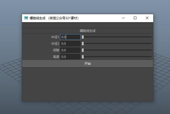170x114 pixels.
Task: Click the window title text 螺旋线生成
Action: pos(38,18)
